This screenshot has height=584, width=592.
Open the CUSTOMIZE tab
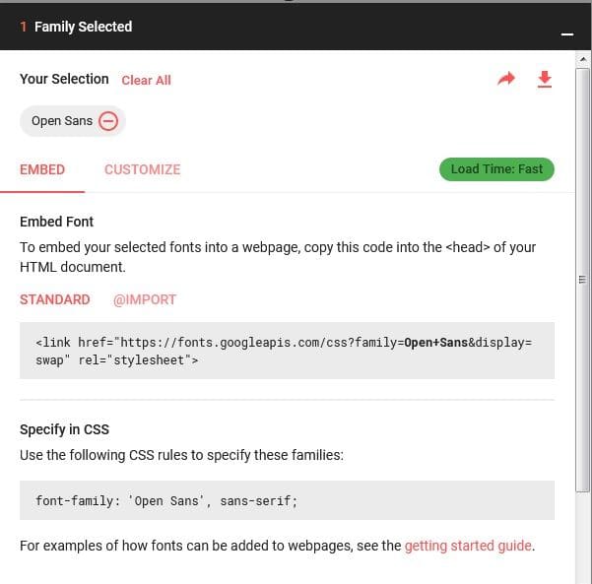tap(143, 169)
